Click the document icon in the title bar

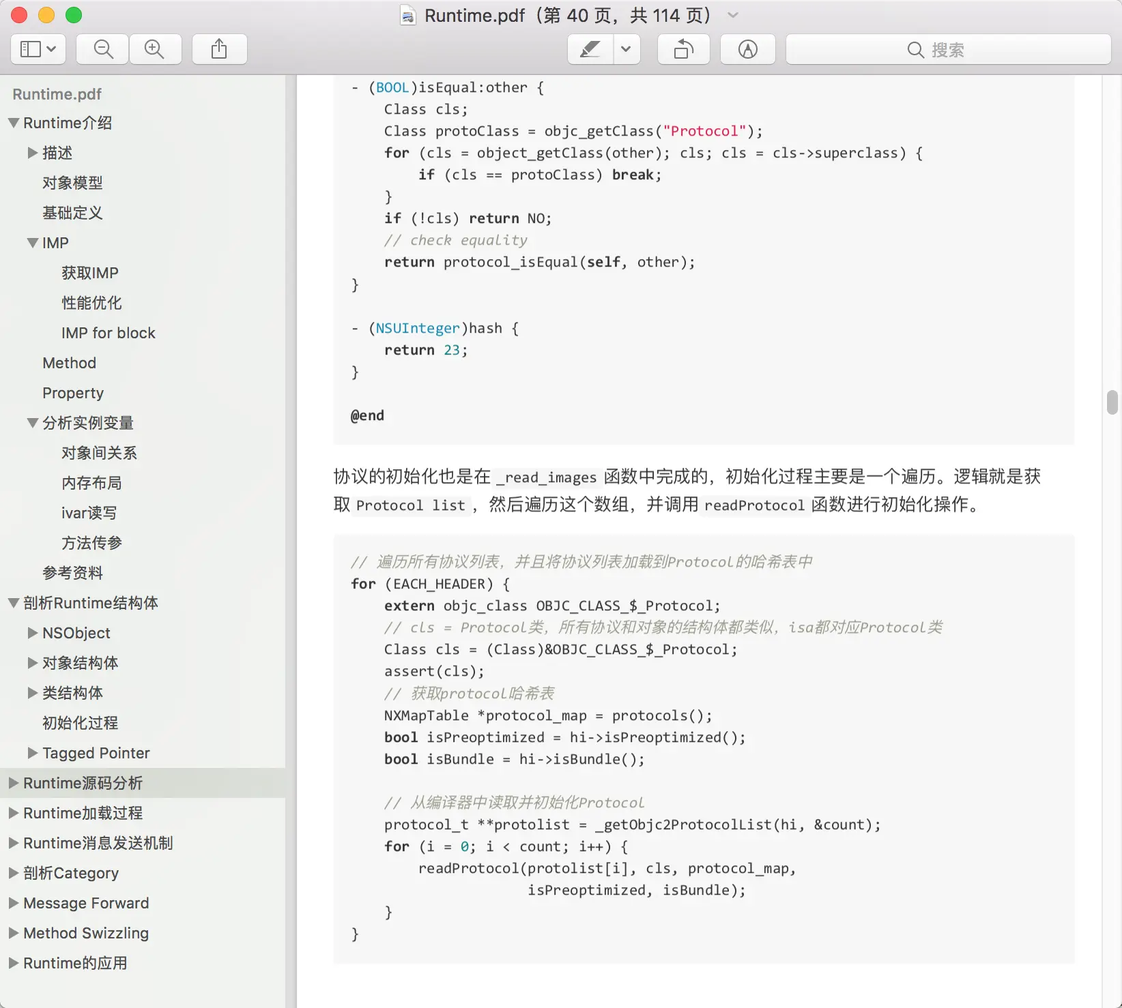408,16
